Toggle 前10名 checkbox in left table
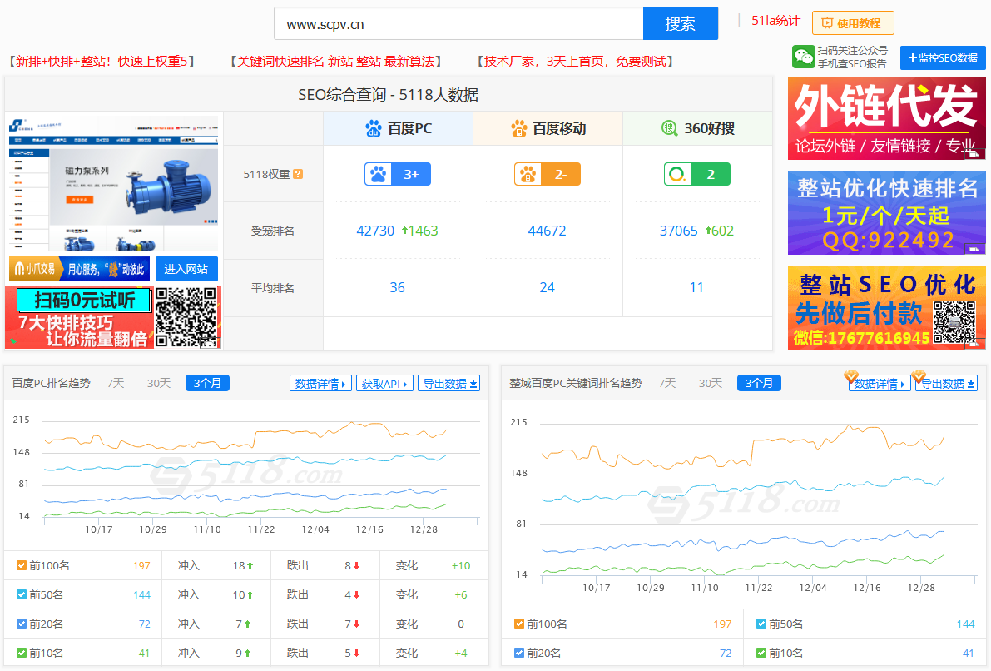Screen dimensions: 991x671 [22, 653]
